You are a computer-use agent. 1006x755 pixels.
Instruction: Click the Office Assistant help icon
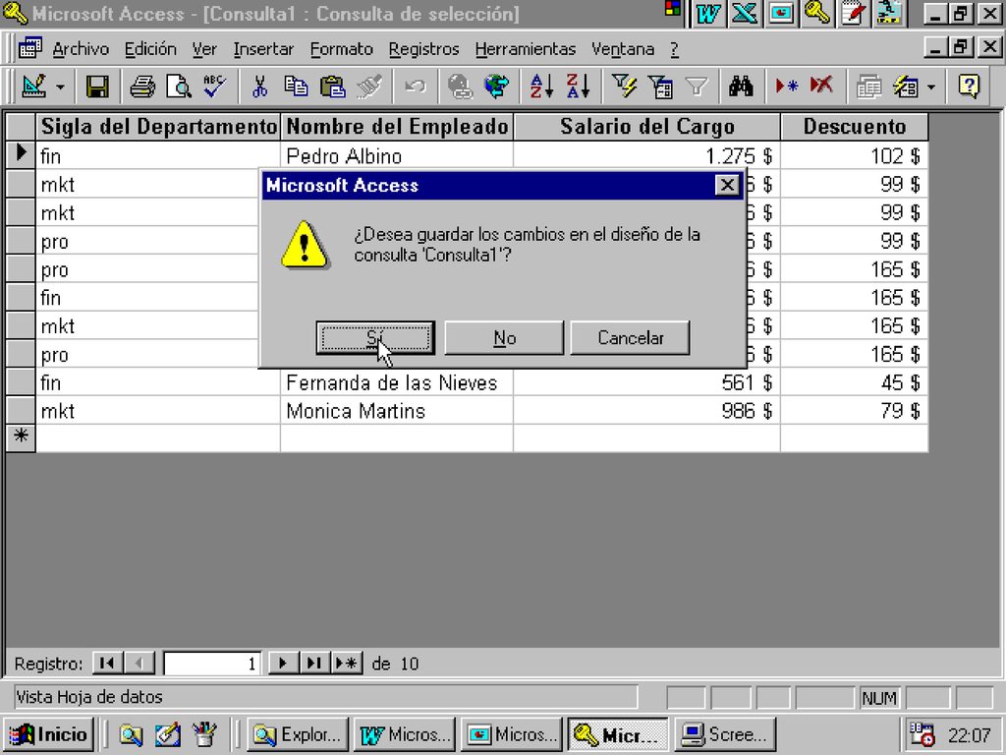click(x=969, y=87)
